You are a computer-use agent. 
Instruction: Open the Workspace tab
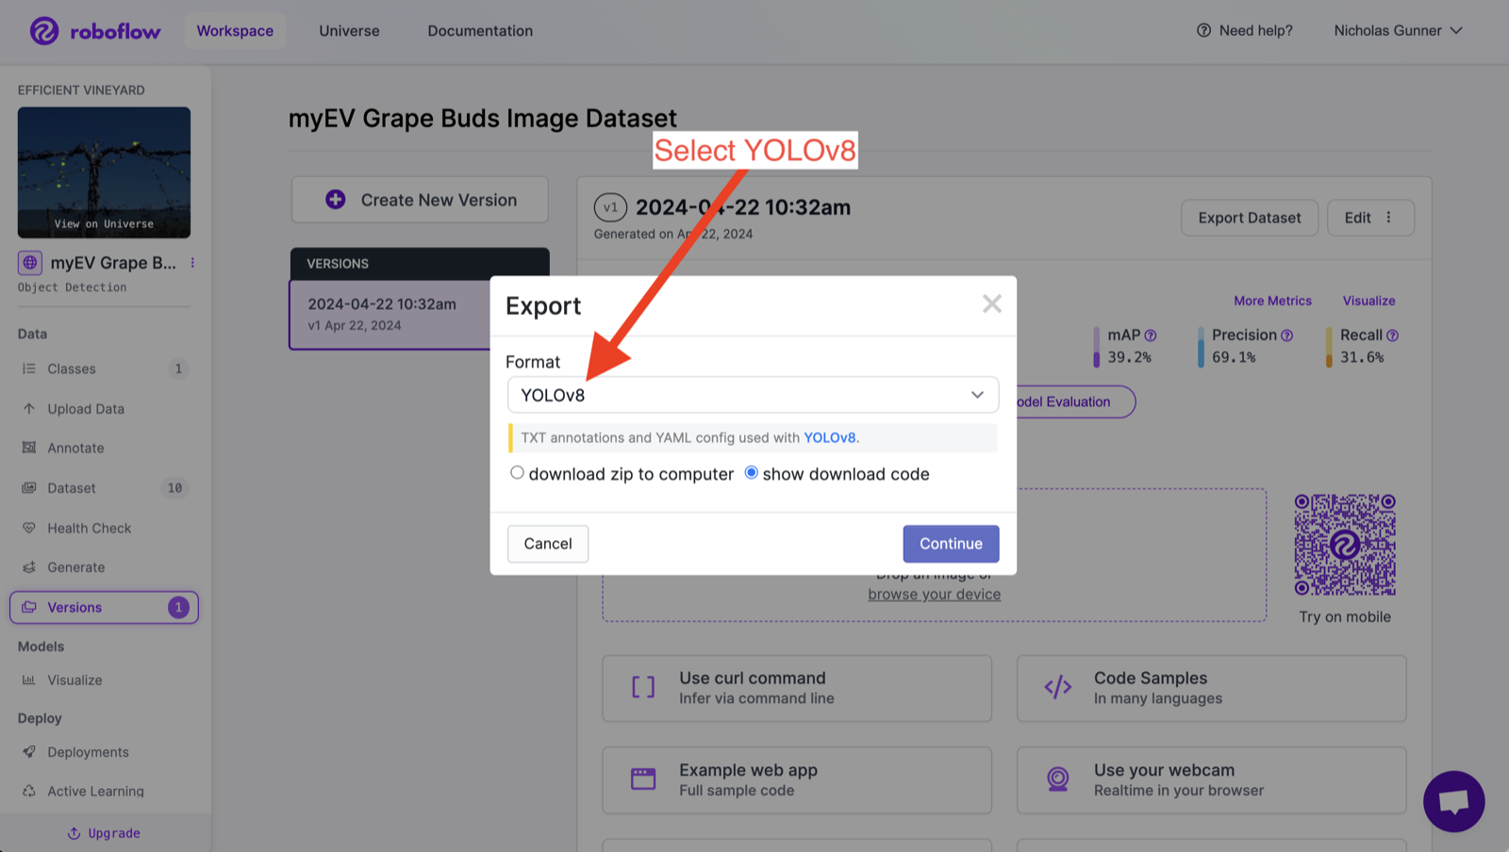[235, 30]
